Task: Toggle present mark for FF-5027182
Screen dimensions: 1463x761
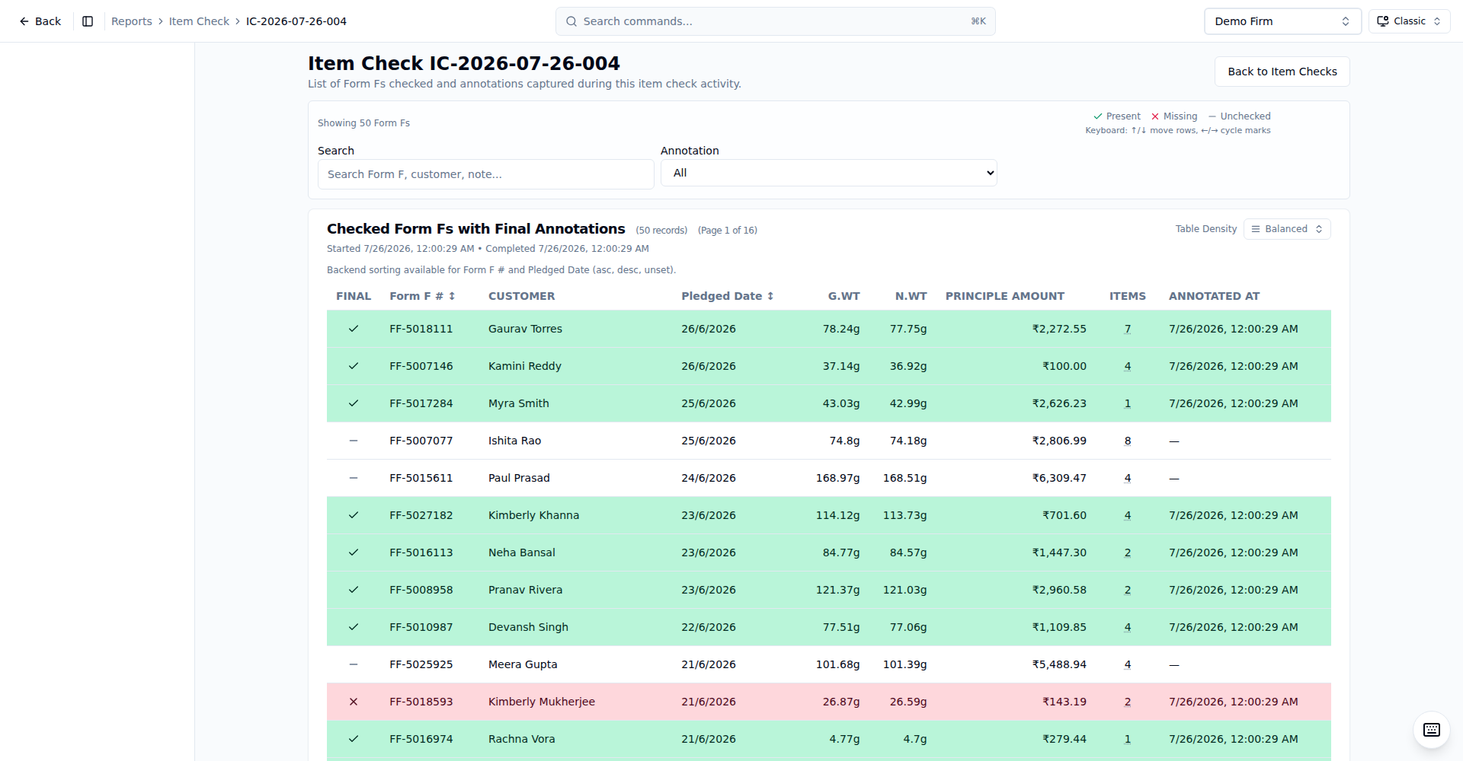Action: tap(354, 515)
